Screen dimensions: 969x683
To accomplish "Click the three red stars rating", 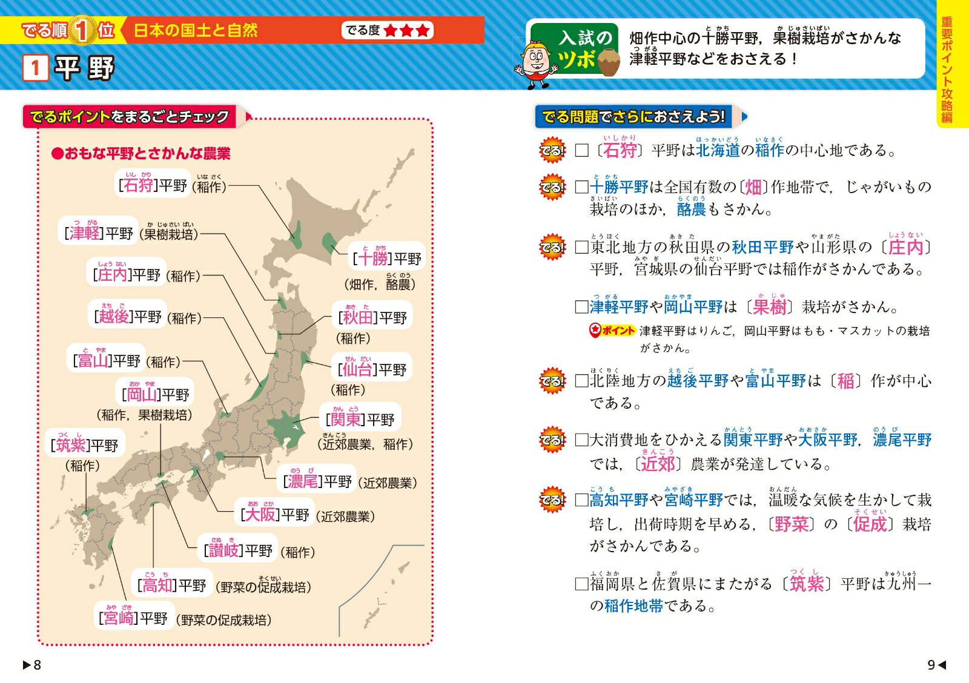I will [406, 30].
